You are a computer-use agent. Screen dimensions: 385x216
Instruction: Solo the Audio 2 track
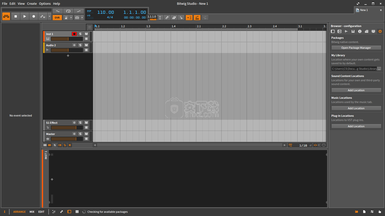pos(80,45)
